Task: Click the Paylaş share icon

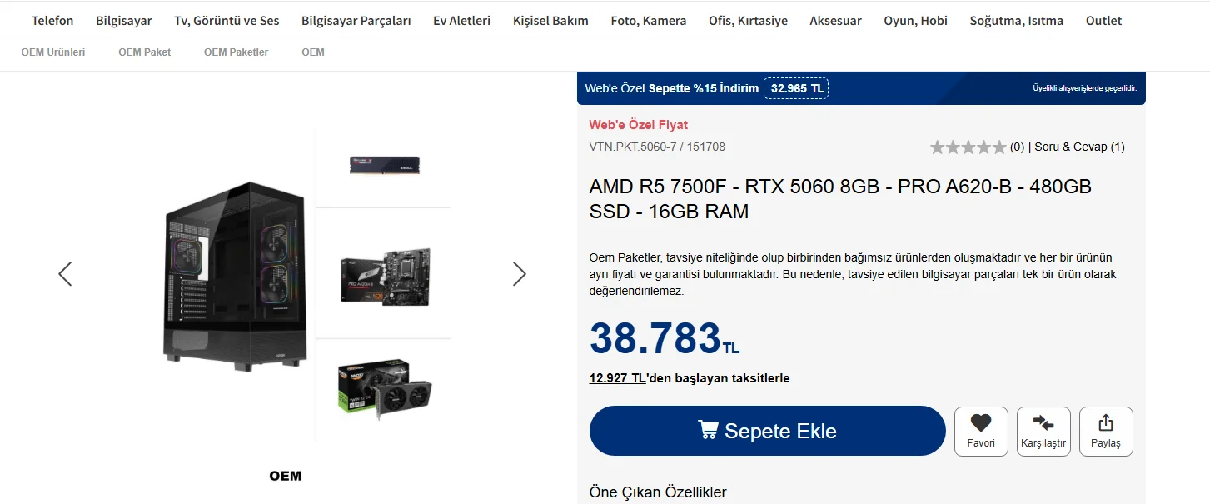Action: coord(1106,422)
